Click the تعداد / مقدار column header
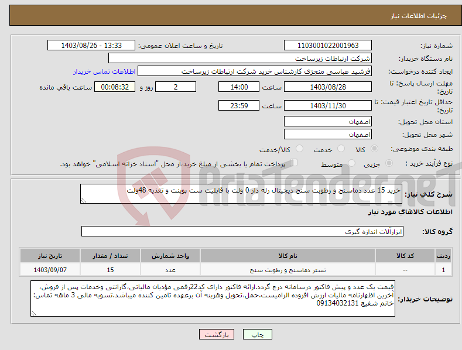The width and height of the screenshot is (462, 350). coord(110,256)
